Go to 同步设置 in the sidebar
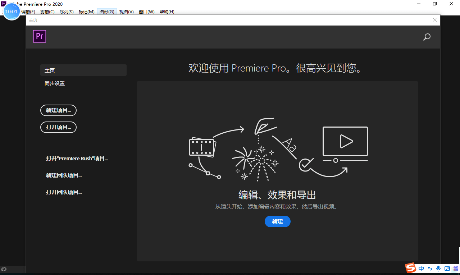460x275 pixels. tap(55, 83)
